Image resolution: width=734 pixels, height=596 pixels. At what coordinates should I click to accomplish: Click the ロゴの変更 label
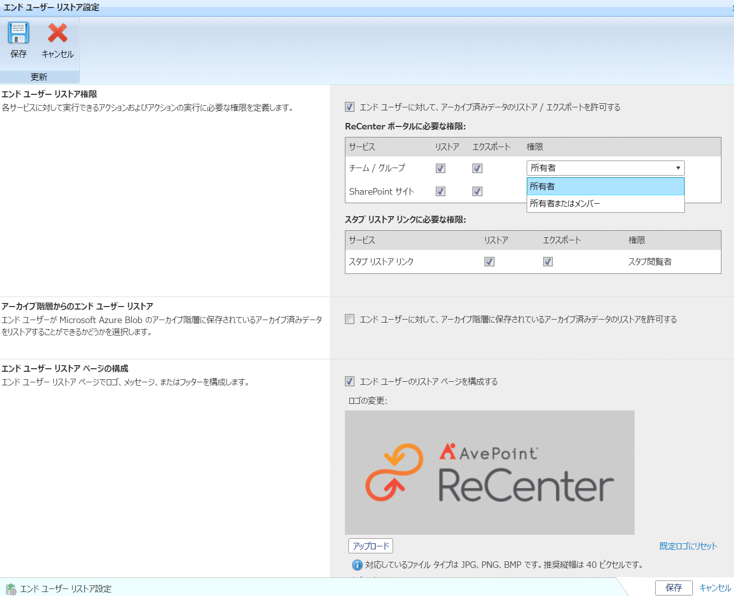(368, 400)
